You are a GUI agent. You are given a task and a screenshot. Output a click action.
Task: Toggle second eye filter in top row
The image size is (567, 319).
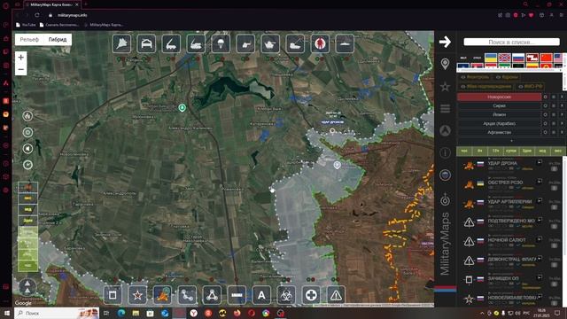[508, 77]
